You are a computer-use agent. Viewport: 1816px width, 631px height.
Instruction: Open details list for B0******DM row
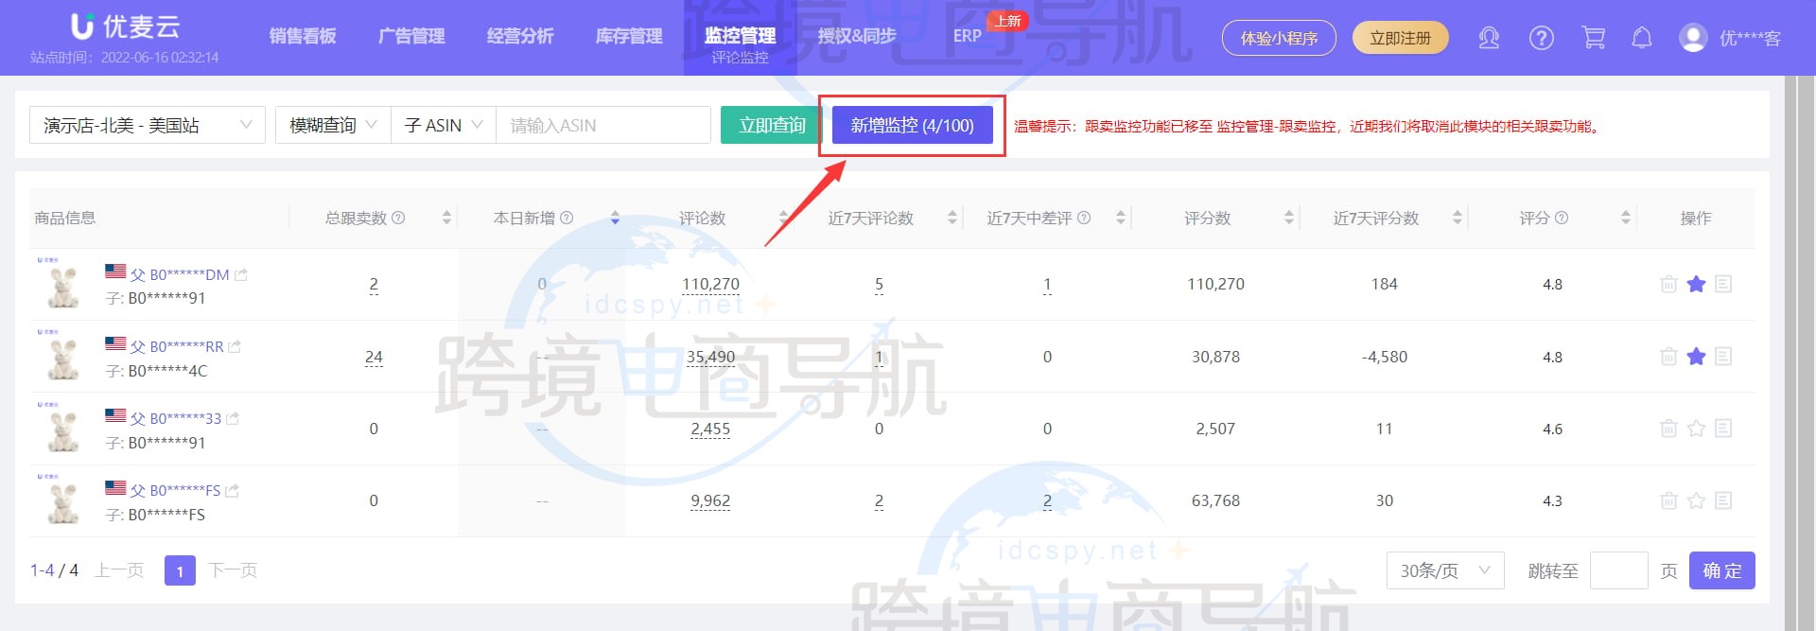coord(1723,284)
